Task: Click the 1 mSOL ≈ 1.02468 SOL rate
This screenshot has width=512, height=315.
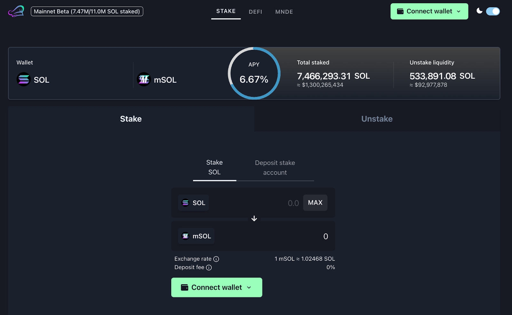Action: pos(305,259)
